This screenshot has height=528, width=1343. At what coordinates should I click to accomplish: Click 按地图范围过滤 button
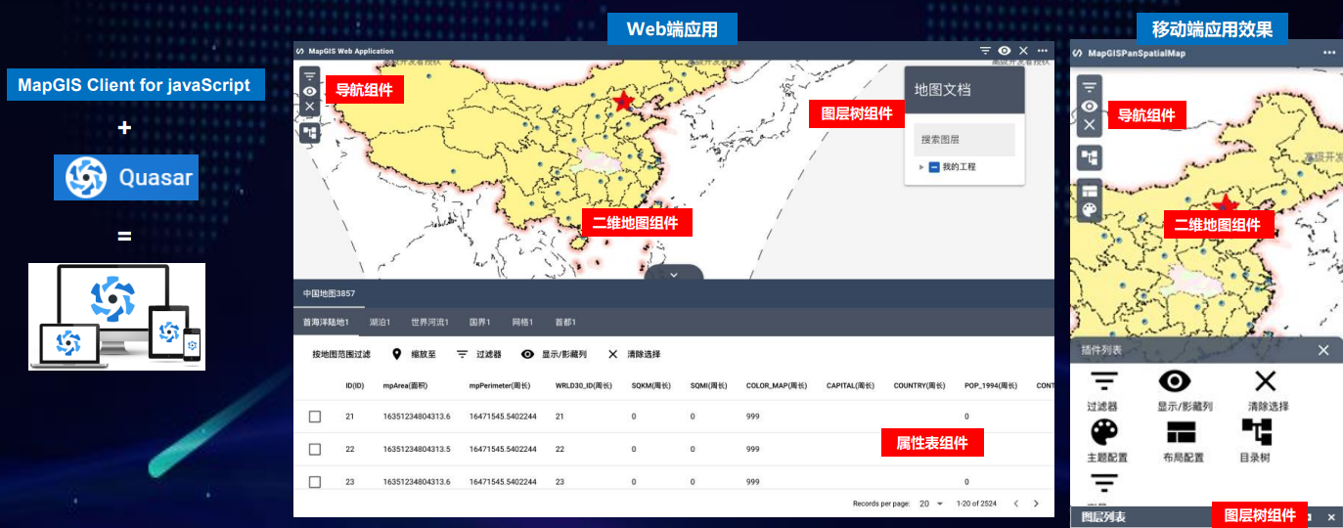[341, 355]
